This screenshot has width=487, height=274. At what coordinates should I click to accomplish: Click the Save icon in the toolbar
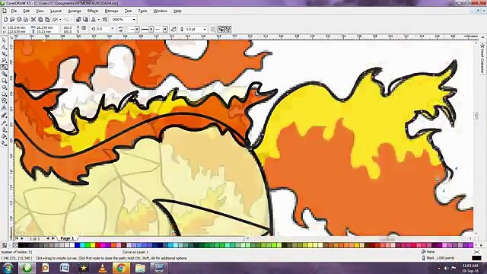(x=19, y=19)
